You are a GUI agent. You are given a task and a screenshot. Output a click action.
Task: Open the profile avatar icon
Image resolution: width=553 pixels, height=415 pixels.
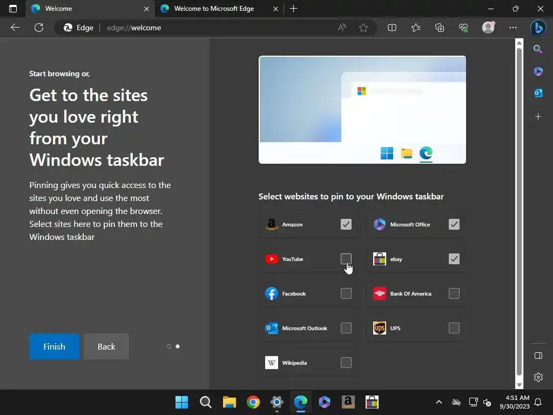488,28
